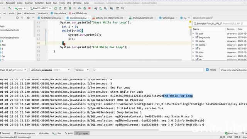Open the Tools menu
247x139 pixels.
tap(62, 3)
